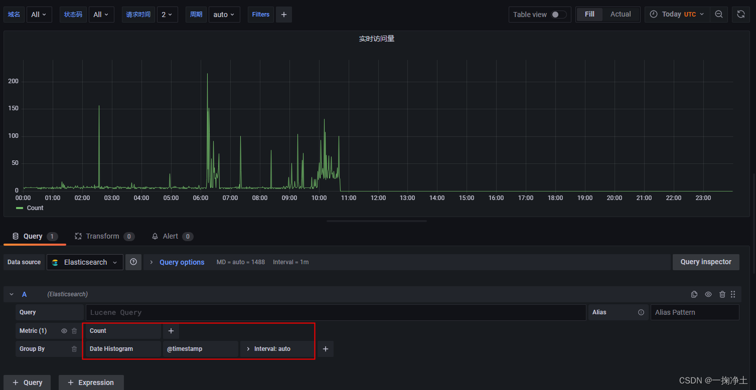
Task: Remove Metric (1) with trash icon
Action: point(74,331)
